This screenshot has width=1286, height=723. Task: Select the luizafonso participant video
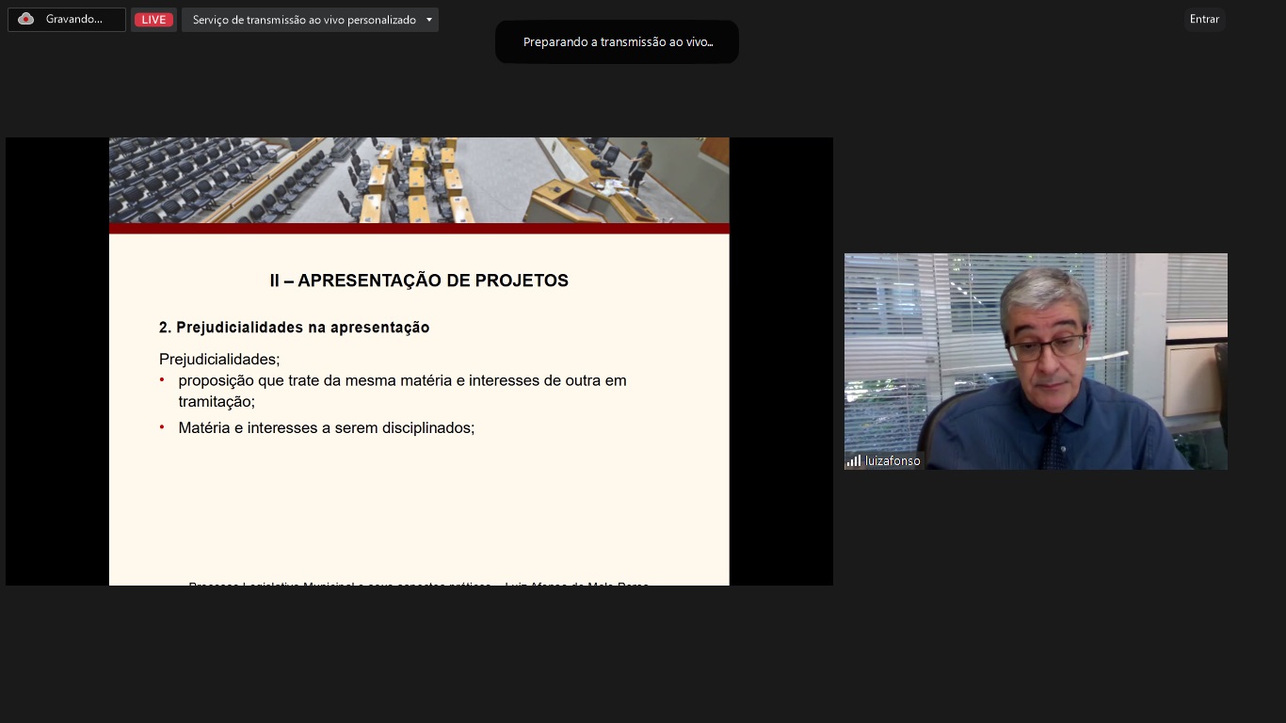[1036, 361]
